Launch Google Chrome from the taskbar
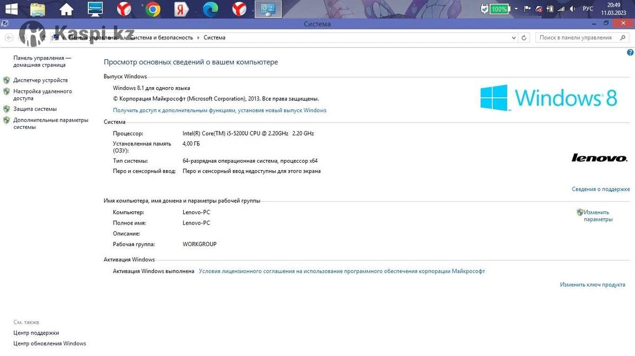Screen dimensions: 635x356 [x=153, y=9]
